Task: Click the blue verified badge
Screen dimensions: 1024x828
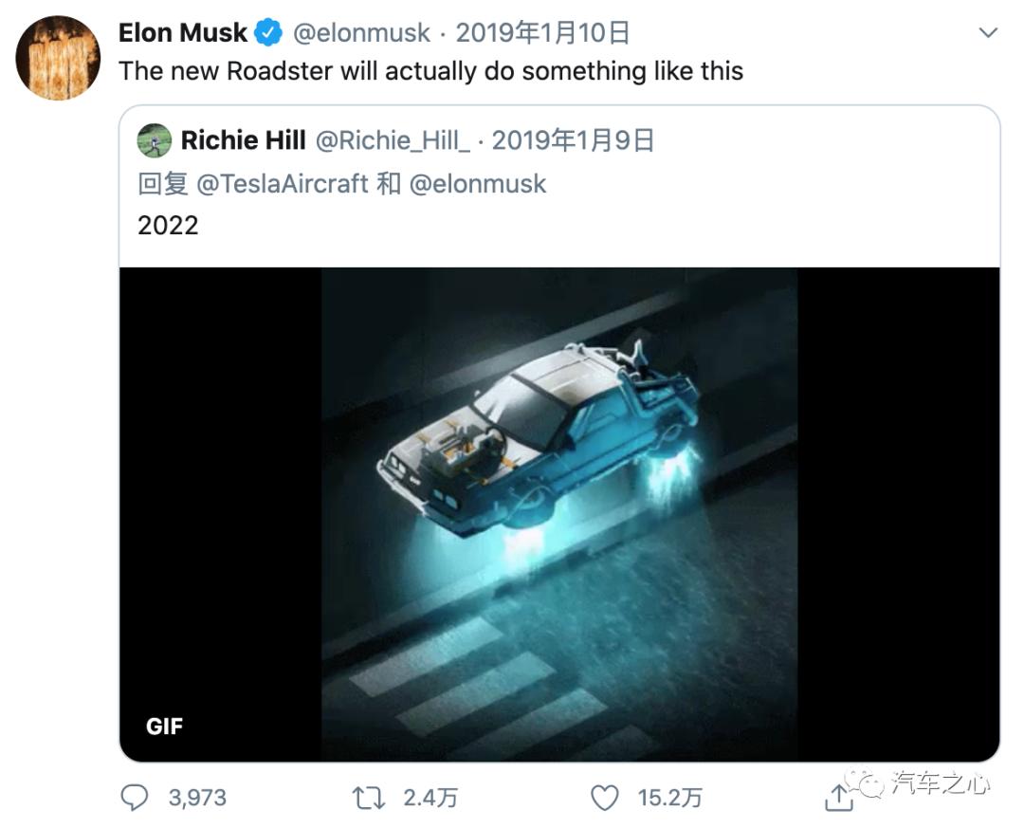Action: 268,32
